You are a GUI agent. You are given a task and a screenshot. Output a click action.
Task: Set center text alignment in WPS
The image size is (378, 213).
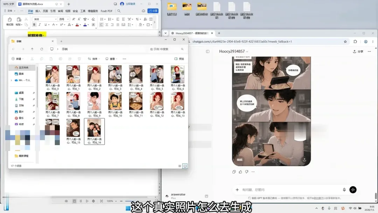click(106, 25)
